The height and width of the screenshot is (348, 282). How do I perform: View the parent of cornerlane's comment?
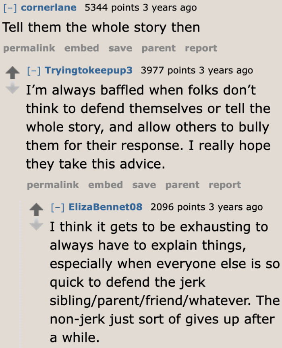tap(158, 48)
